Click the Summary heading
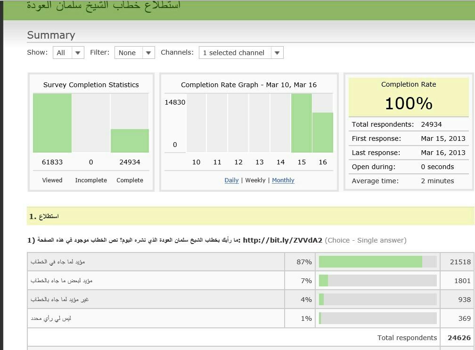This screenshot has width=475, height=350. (51, 35)
